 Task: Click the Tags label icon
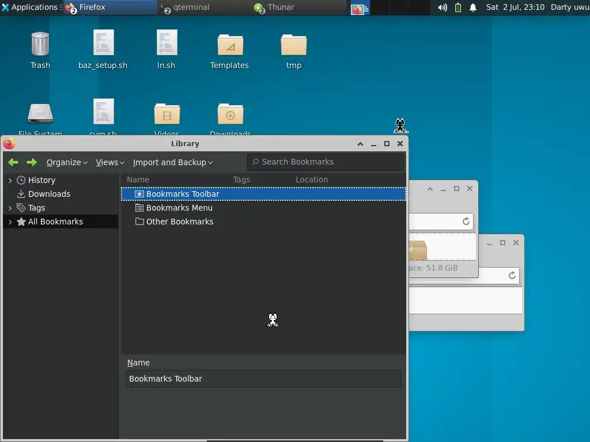click(21, 208)
